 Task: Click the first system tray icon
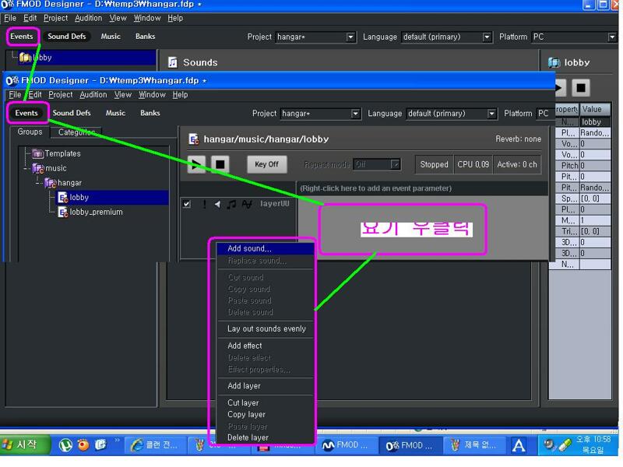(x=549, y=444)
